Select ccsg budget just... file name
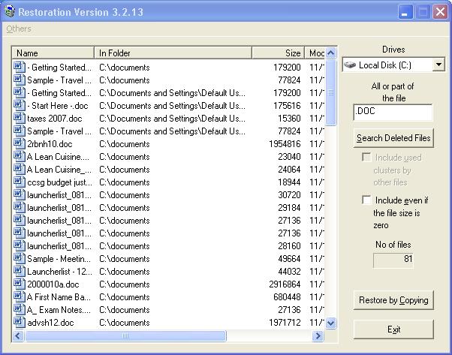This screenshot has width=452, height=355. pyautogui.click(x=60, y=182)
